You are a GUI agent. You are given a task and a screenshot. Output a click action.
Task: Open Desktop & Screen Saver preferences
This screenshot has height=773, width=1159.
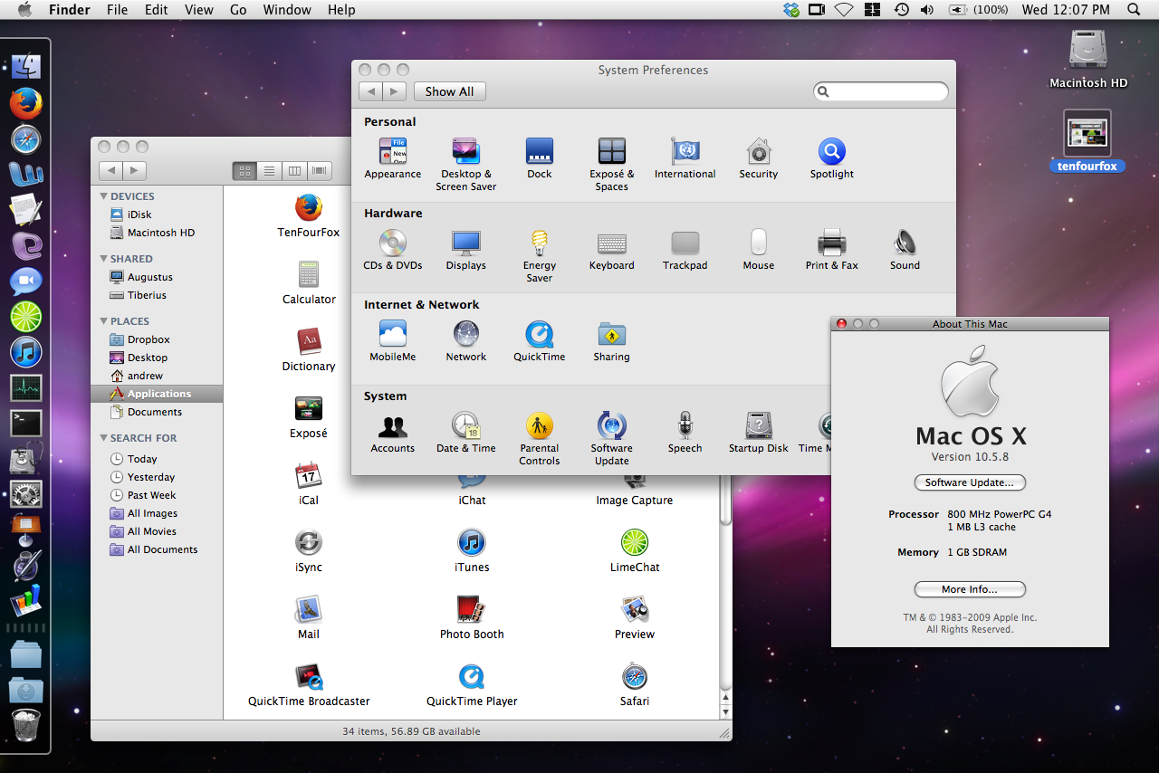[465, 151]
